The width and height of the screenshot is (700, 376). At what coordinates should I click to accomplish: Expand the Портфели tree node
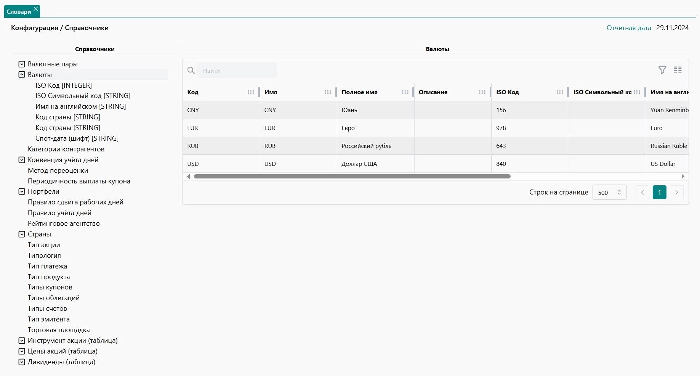click(x=22, y=191)
